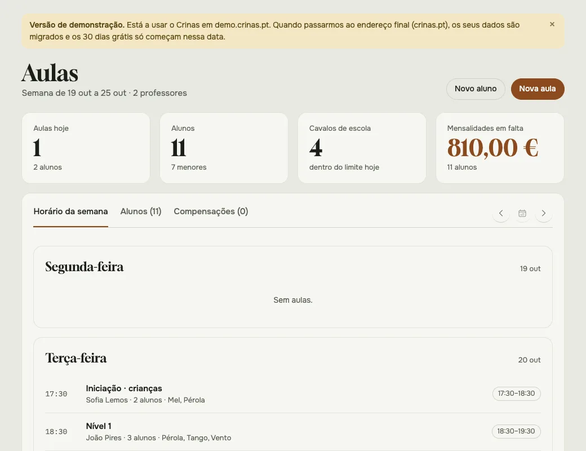The height and width of the screenshot is (451, 586).
Task: Click the 810,00 € amount
Action: pos(492,148)
